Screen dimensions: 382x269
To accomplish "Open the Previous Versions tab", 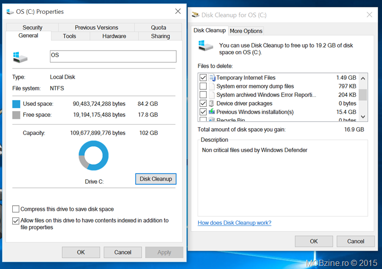I will pyautogui.click(x=96, y=28).
